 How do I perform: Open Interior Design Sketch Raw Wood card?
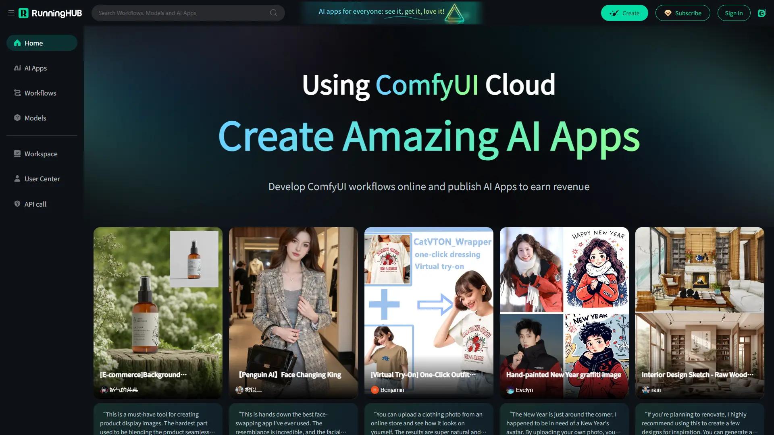(699, 306)
